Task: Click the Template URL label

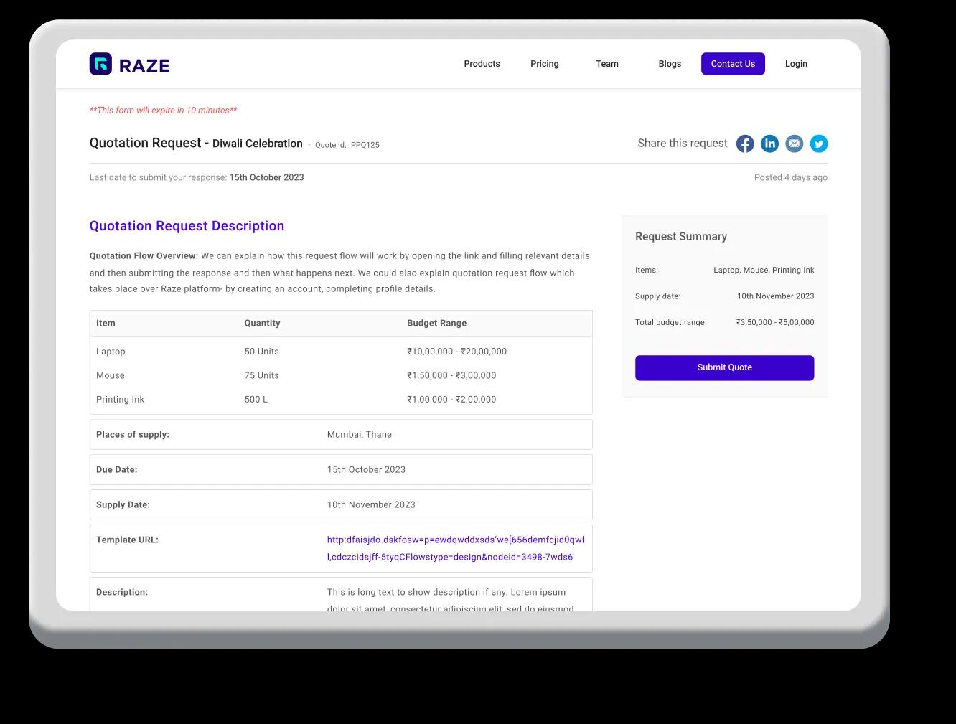Action: pos(127,540)
